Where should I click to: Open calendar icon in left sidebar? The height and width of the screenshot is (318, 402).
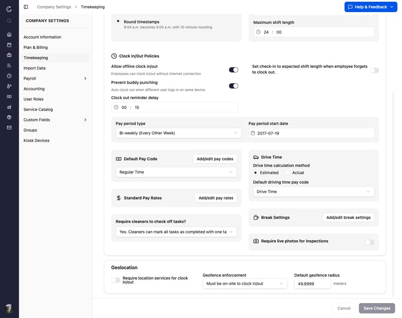(9, 45)
